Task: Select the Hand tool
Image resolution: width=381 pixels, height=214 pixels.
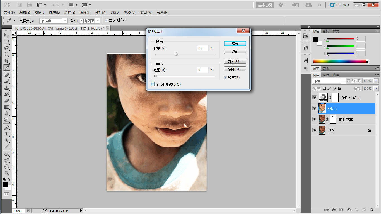Action: (x=7, y=167)
